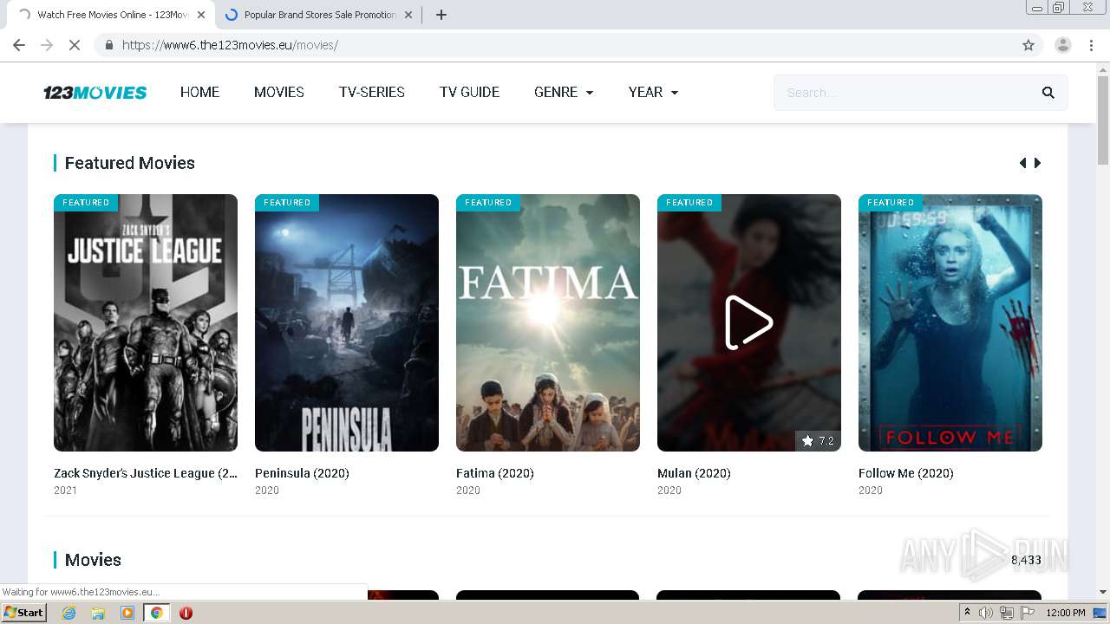1110x624 pixels.
Task: Click the search magnifier icon
Action: pyautogui.click(x=1048, y=93)
